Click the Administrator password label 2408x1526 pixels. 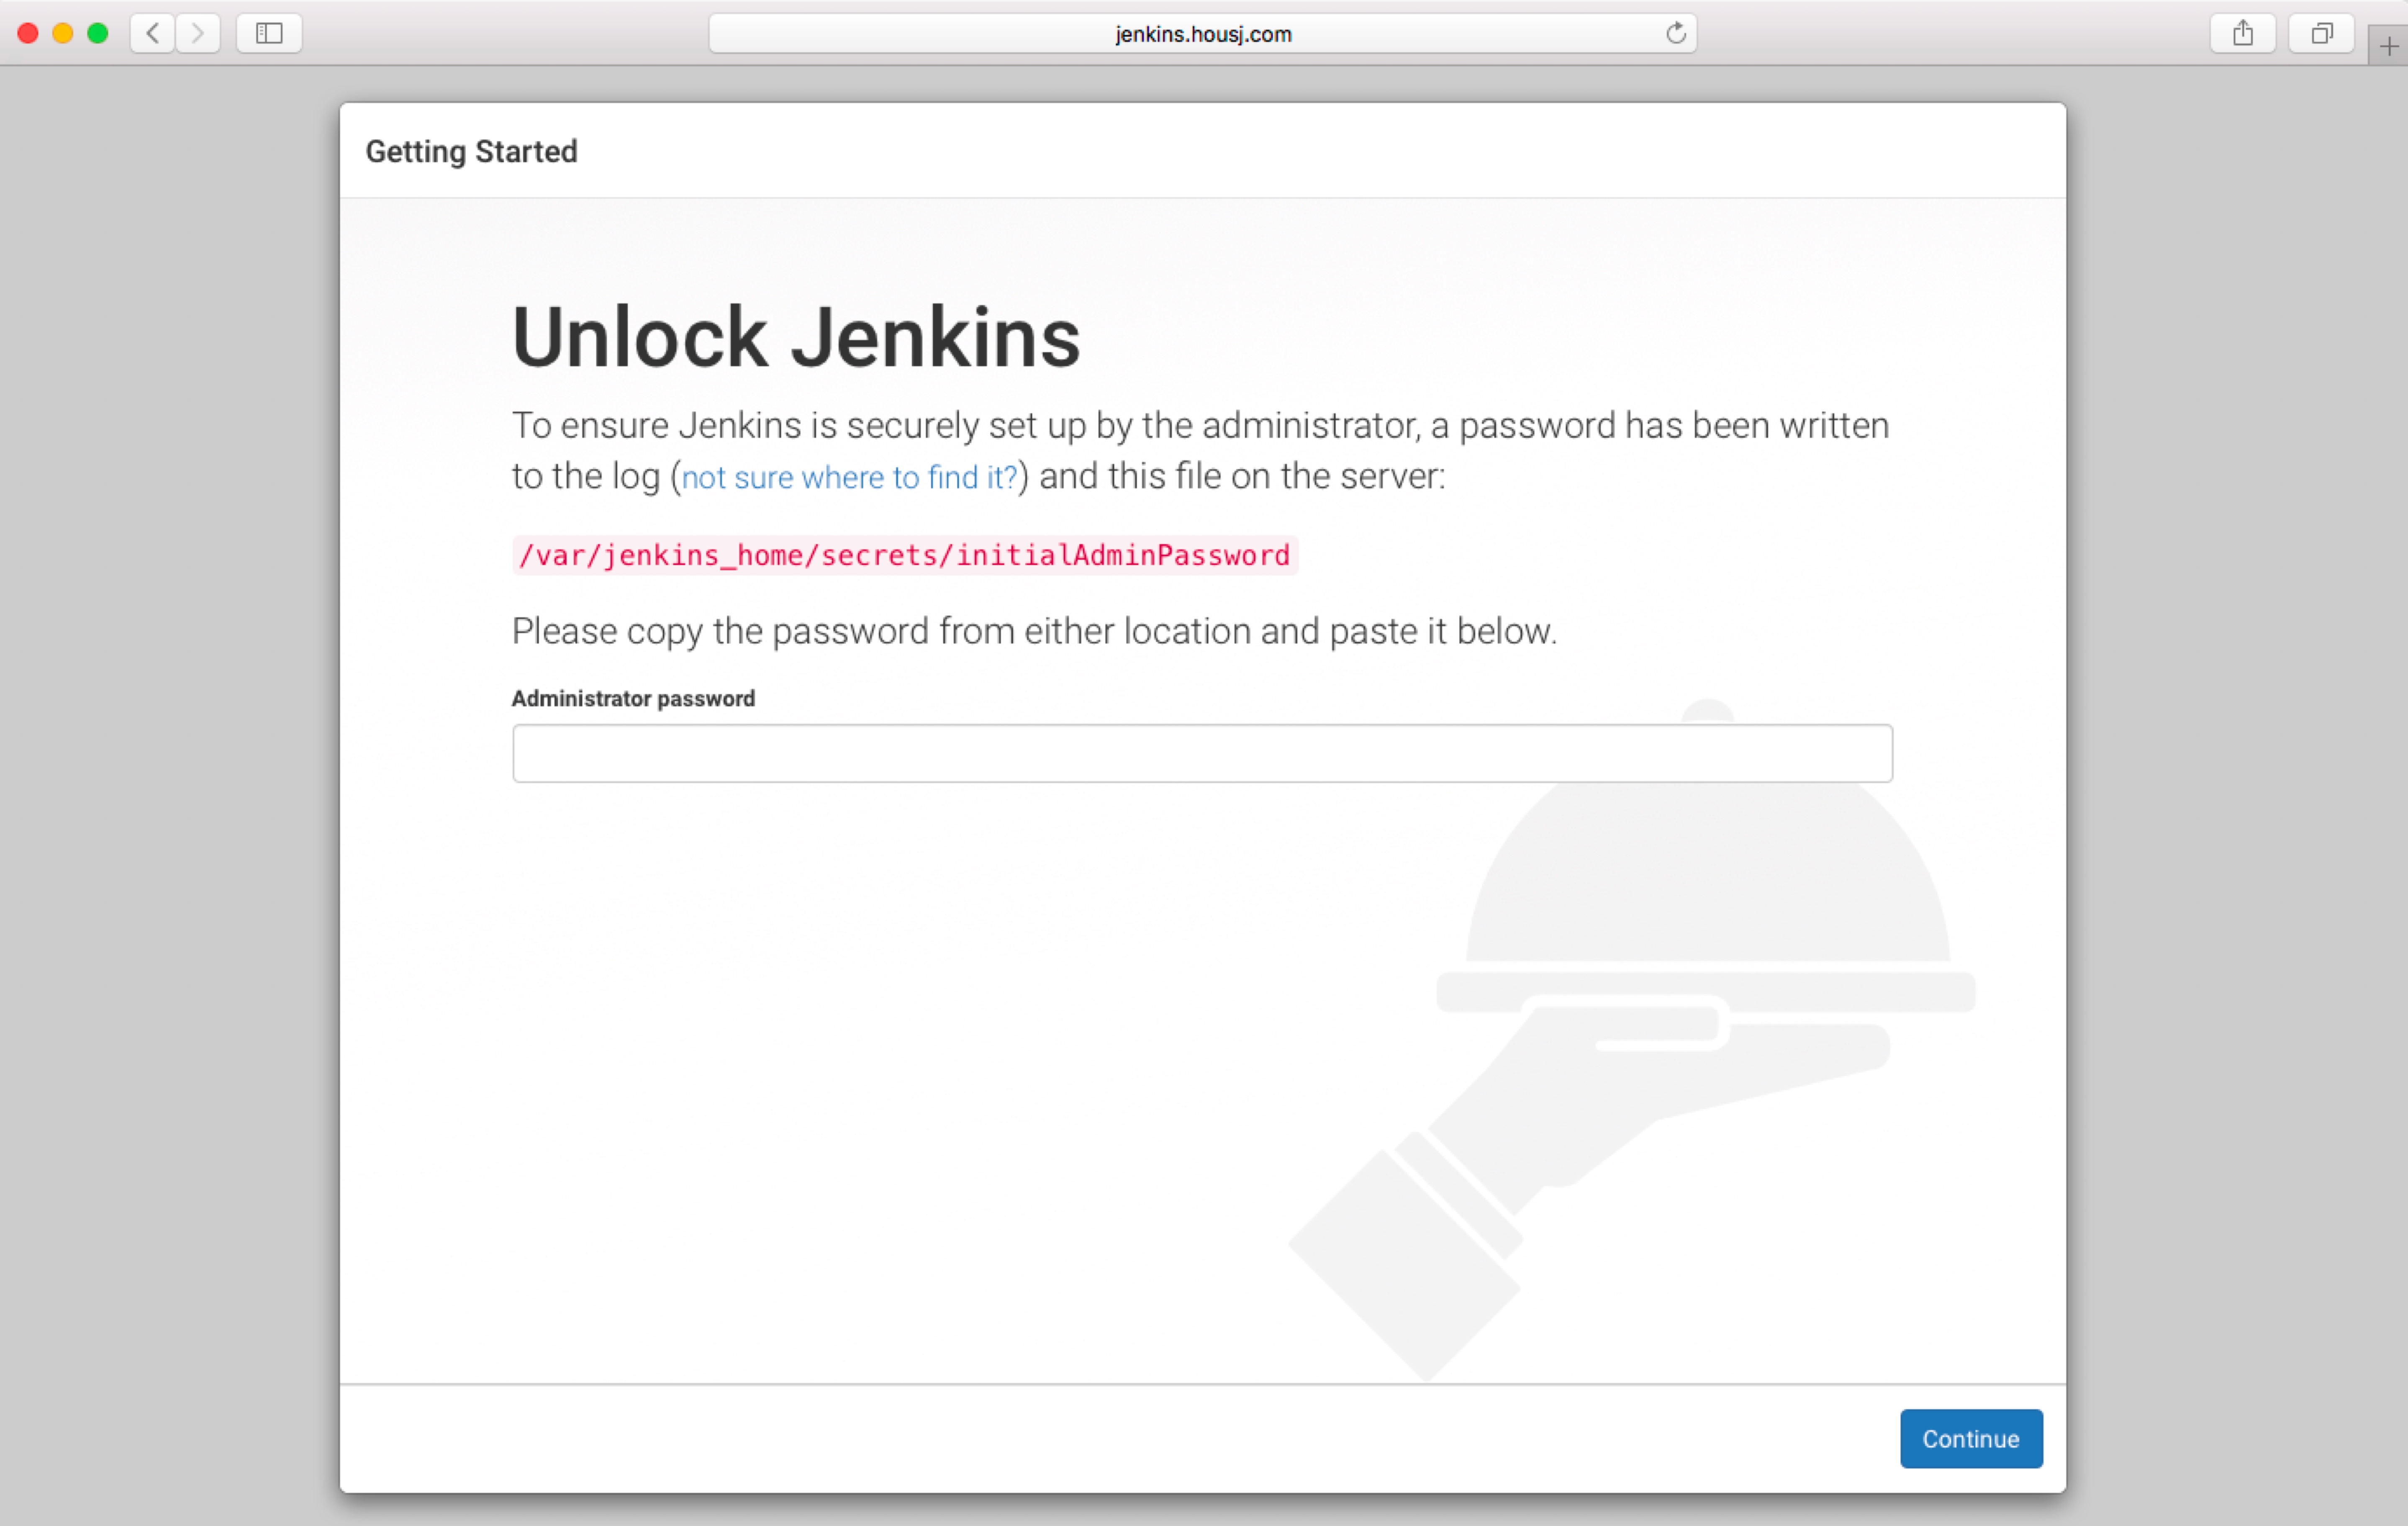tap(633, 698)
